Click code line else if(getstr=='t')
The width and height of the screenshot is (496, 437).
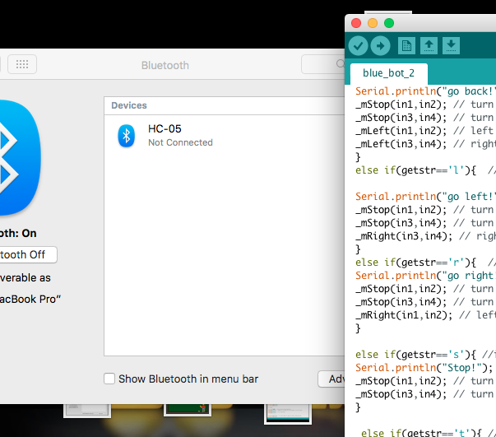click(421, 433)
